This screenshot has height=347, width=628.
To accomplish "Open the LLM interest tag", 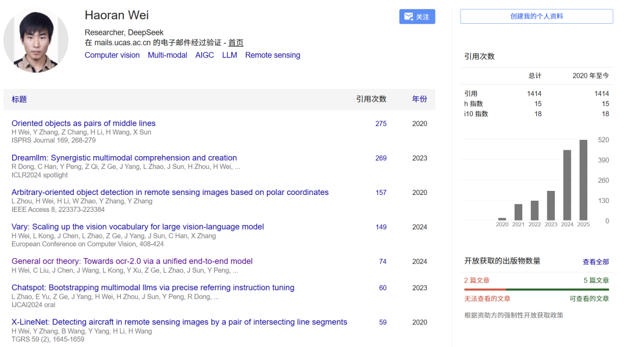I will tap(230, 55).
